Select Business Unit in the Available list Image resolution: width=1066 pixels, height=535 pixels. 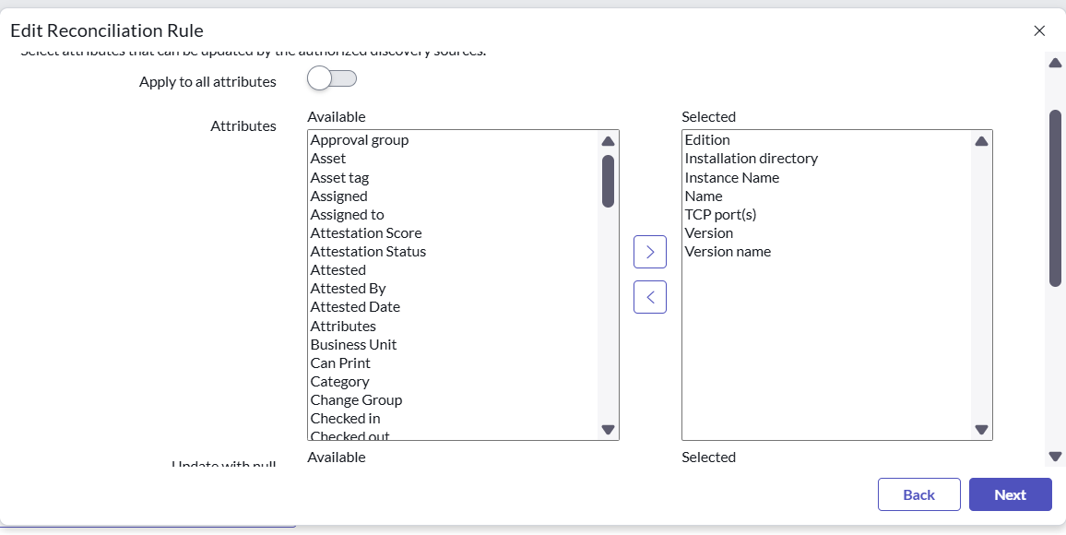(x=353, y=344)
